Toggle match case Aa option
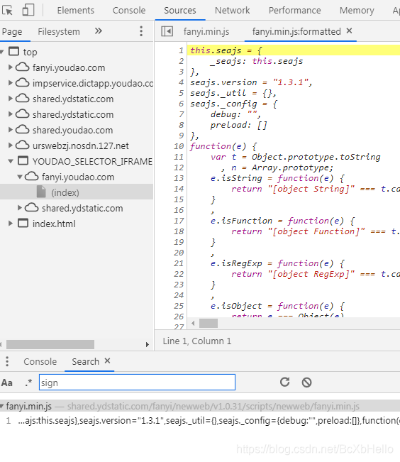The width and height of the screenshot is (400, 462). [x=7, y=383]
